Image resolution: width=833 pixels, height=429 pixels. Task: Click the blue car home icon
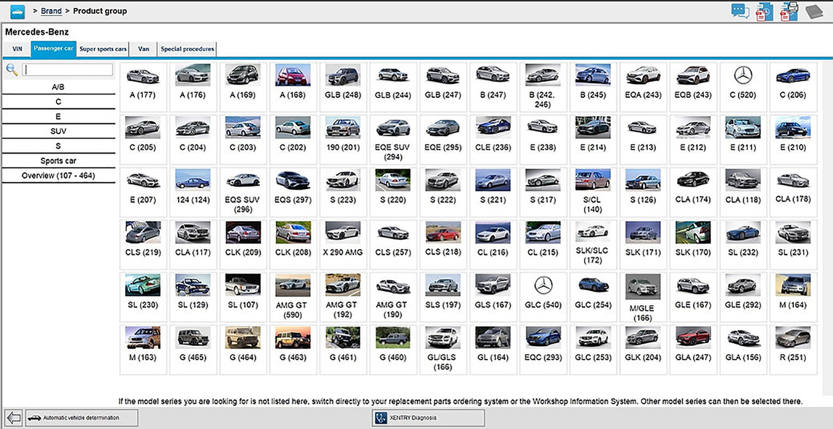tap(18, 12)
